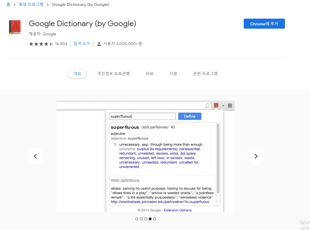Open the 검색 도구 category link
Image resolution: width=310 pixels, height=230 pixels.
82,44
